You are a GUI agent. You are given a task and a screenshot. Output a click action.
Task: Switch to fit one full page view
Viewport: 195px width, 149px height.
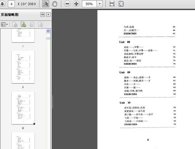(x=121, y=4)
